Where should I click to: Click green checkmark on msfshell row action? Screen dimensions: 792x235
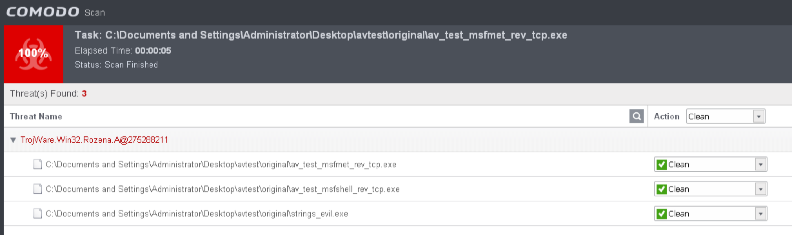point(661,189)
